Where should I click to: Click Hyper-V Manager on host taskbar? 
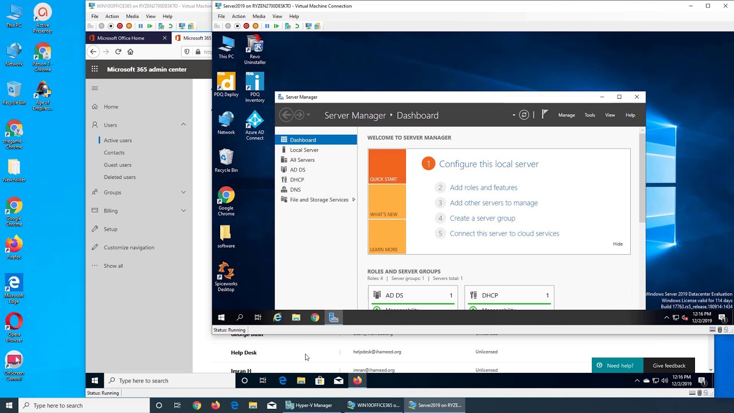tap(309, 406)
